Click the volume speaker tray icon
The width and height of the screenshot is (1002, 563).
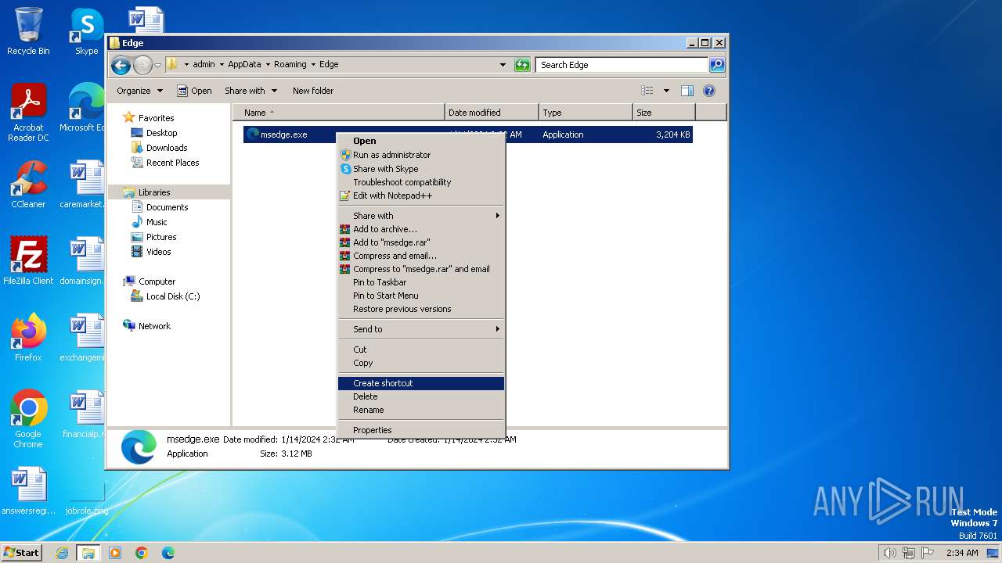point(889,553)
